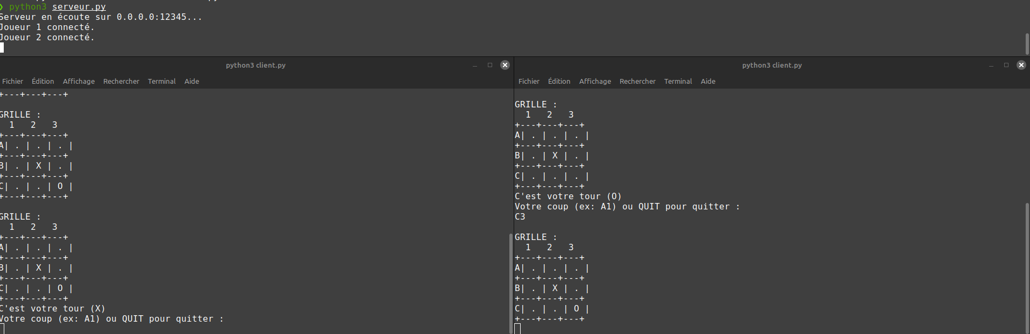The image size is (1030, 334).
Task: Maximize the right client.py terminal window
Action: 1006,65
